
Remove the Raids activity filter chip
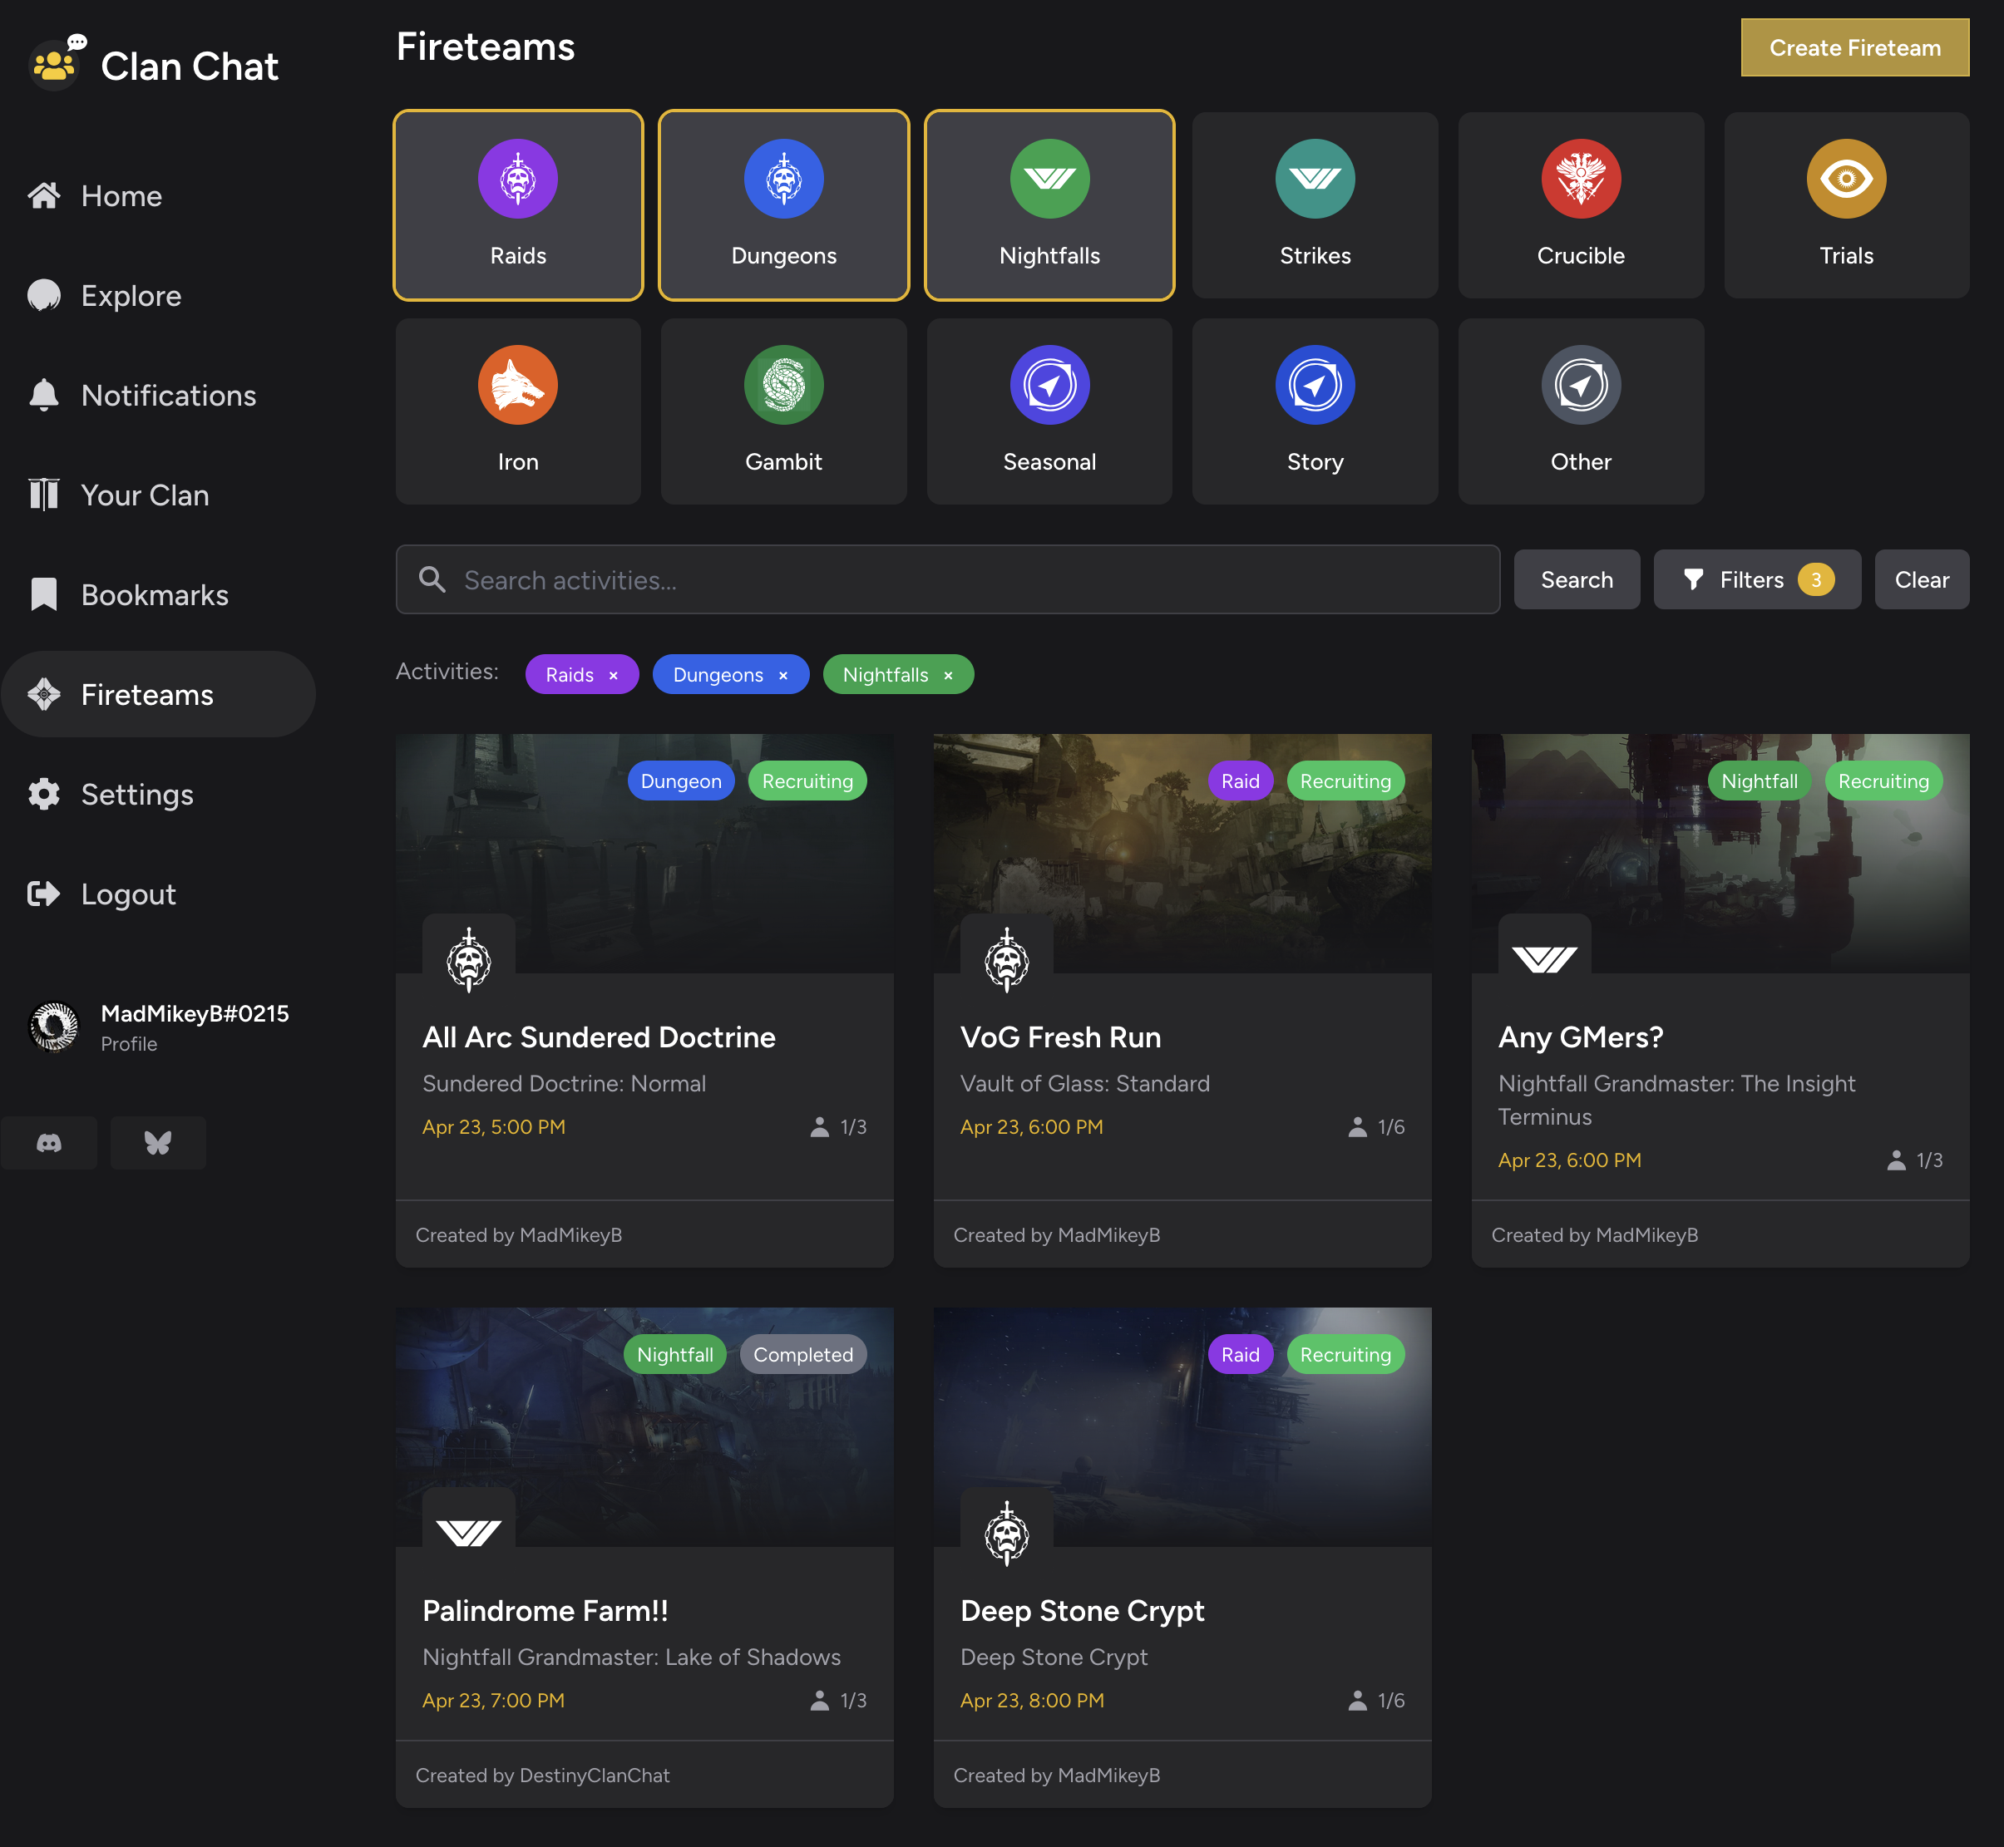click(613, 676)
